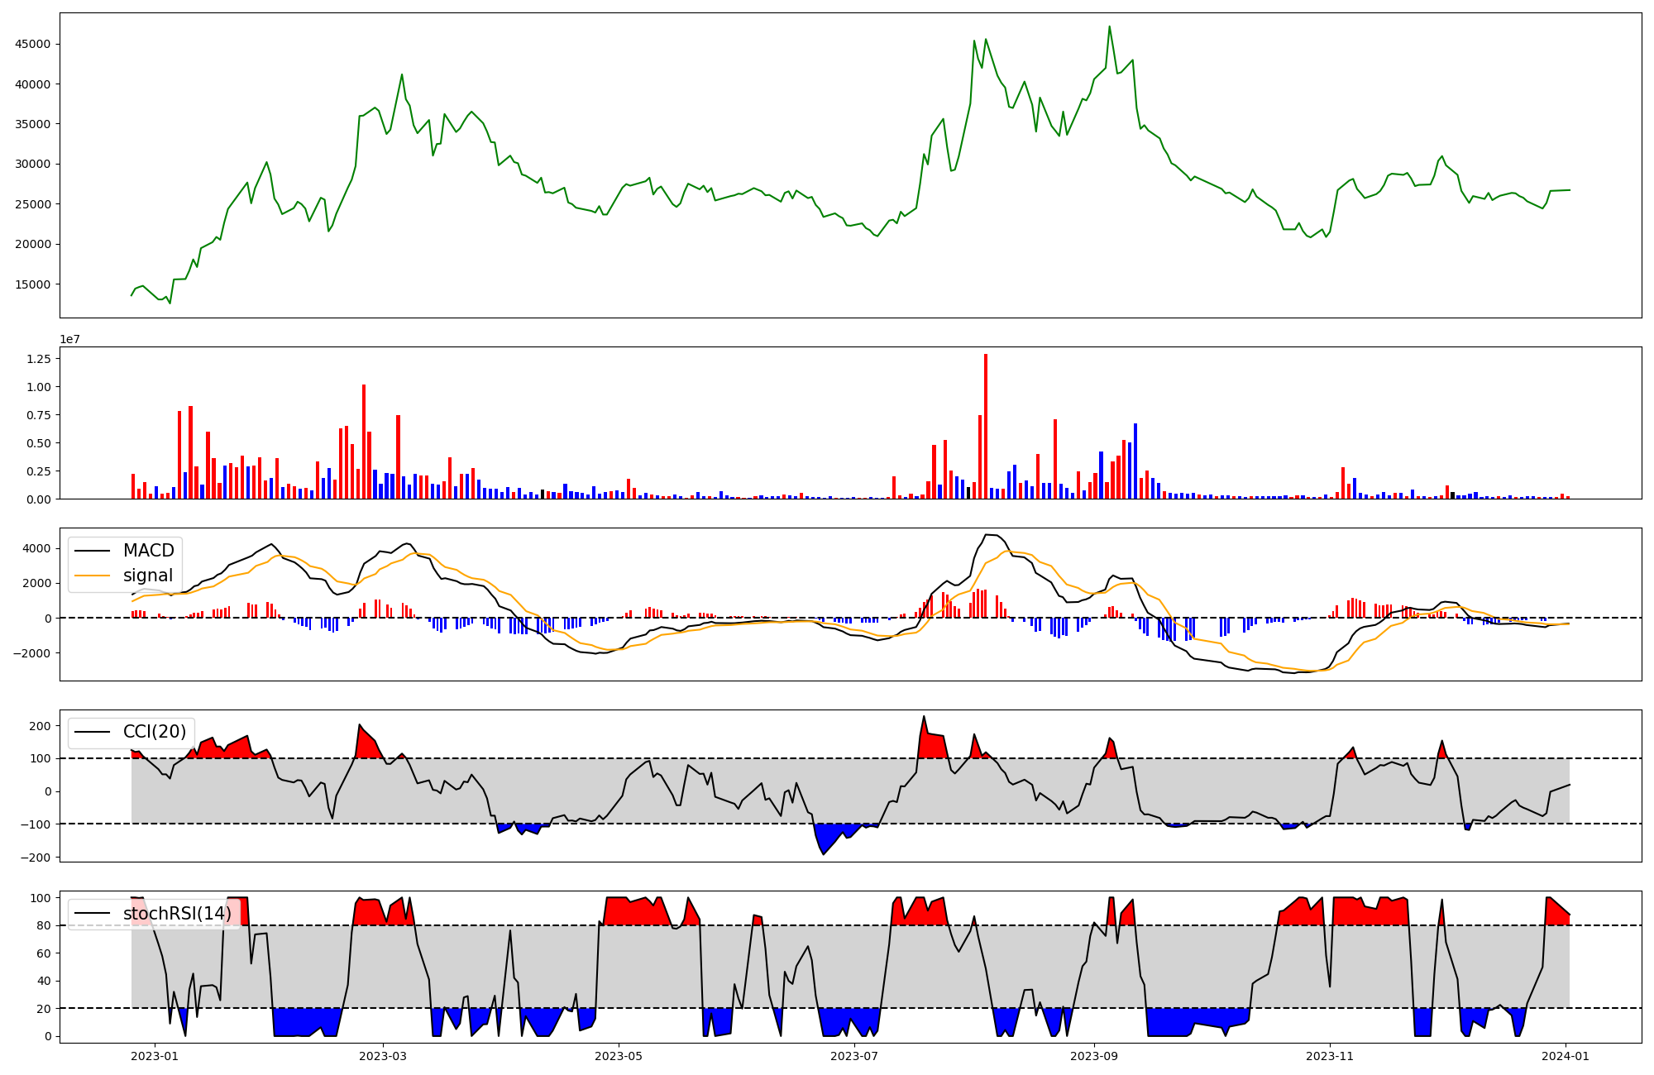
Task: Click the 2024-01 date tick label
Action: point(1566,1056)
